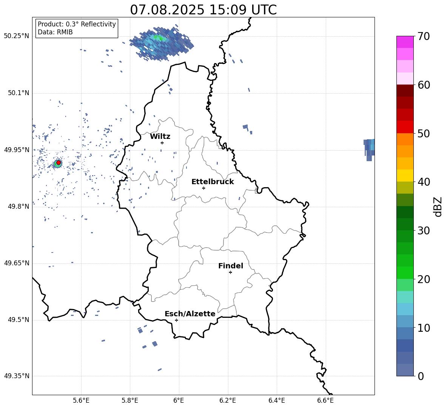Click the red radar site dot
Image resolution: width=447 pixels, height=408 pixels.
click(x=59, y=163)
